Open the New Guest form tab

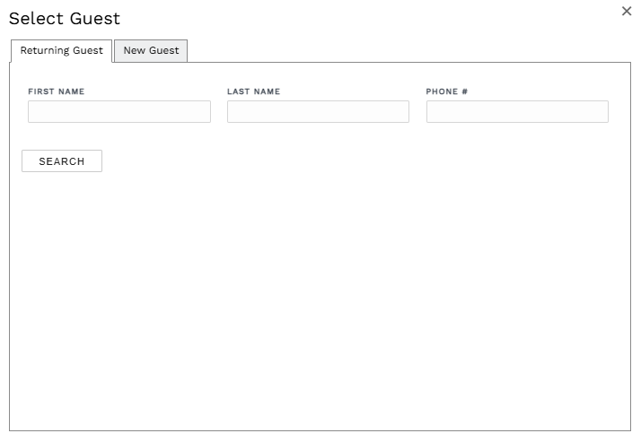151,51
